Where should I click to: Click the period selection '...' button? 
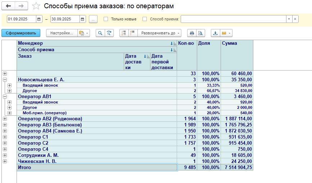coord(93,19)
